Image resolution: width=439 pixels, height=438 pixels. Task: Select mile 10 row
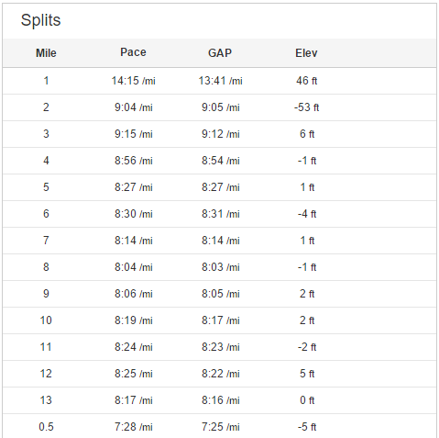pos(220,320)
